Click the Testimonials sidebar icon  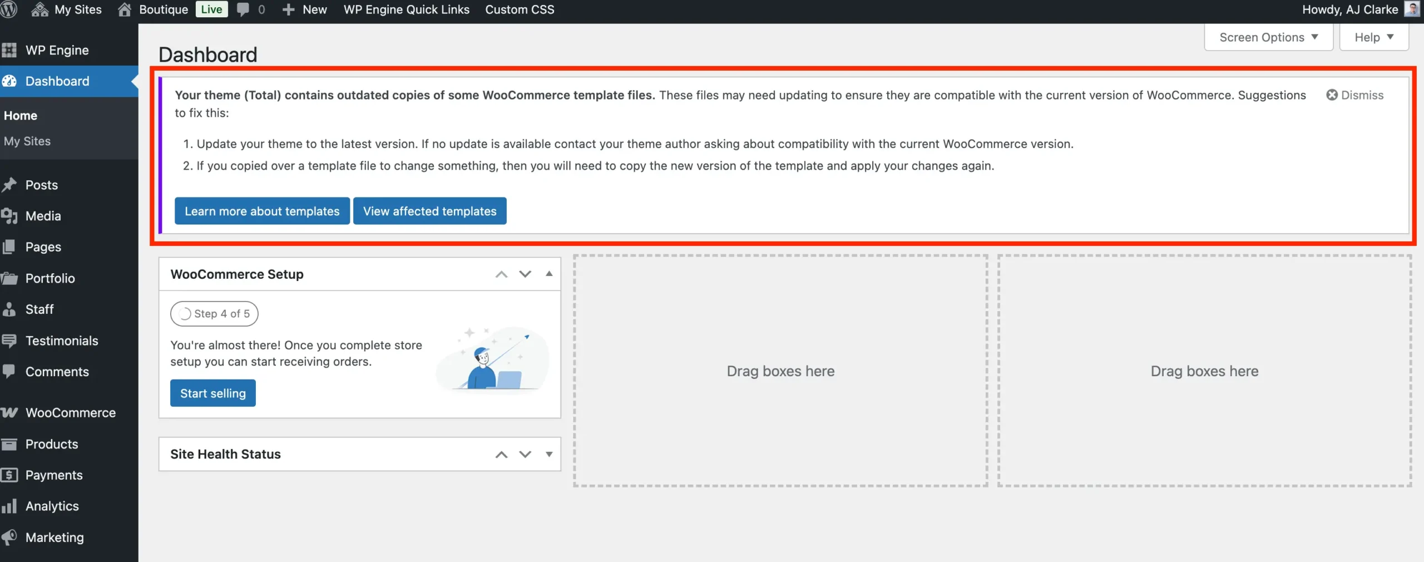9,341
